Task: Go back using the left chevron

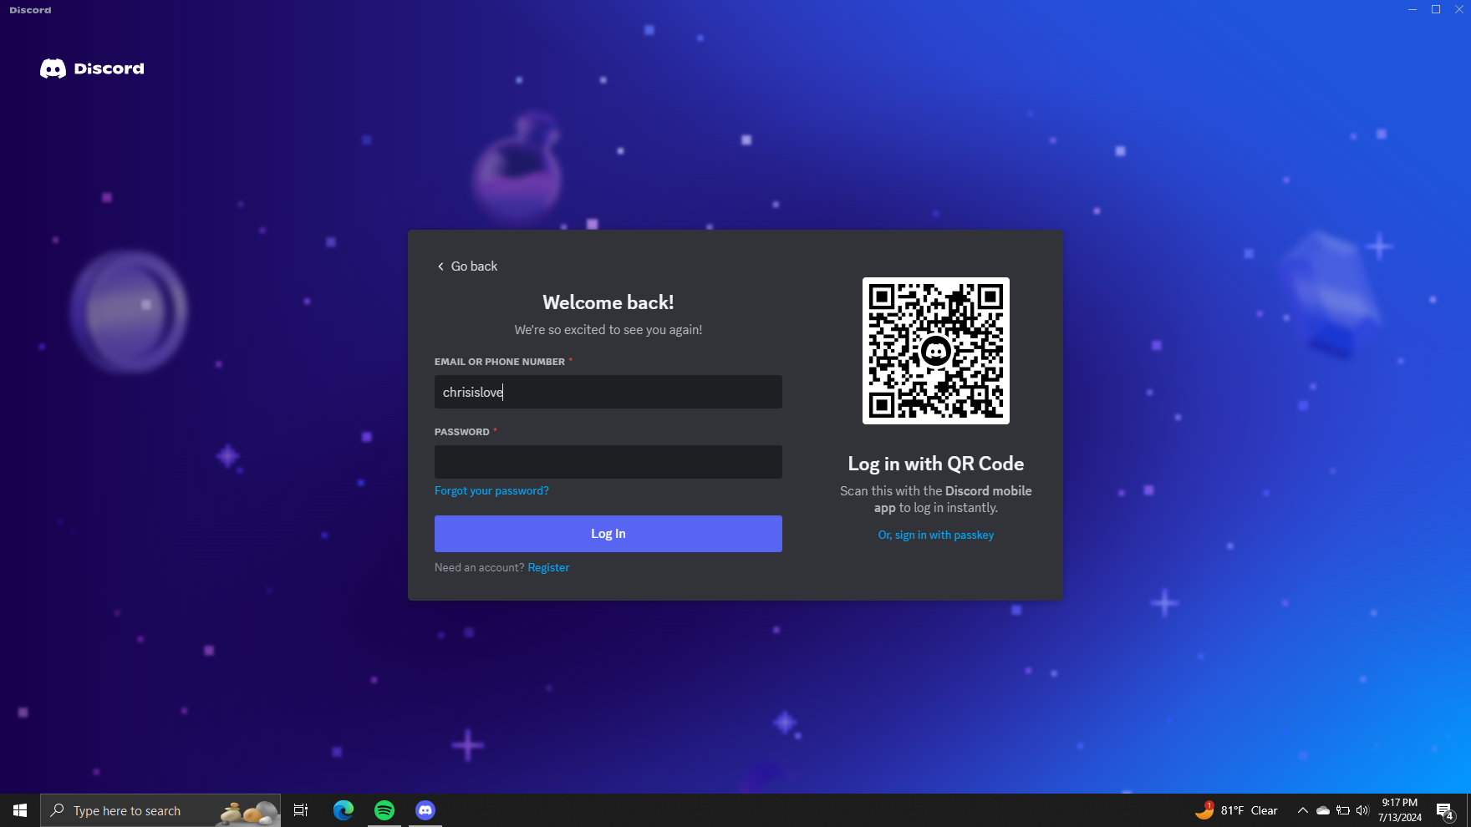Action: (x=466, y=266)
